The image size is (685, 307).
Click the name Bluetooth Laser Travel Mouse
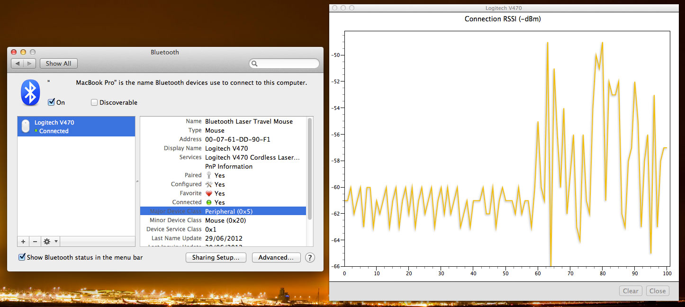(249, 121)
